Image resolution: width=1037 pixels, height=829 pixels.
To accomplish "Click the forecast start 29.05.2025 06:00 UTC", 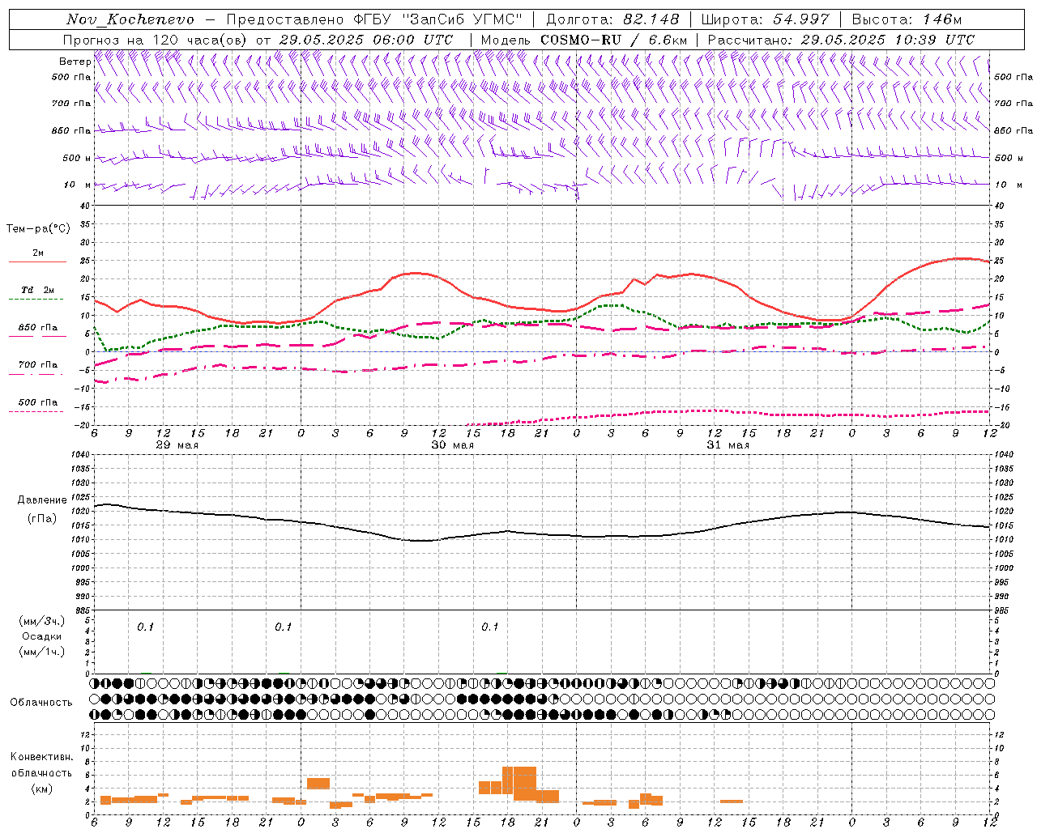I will tap(366, 40).
